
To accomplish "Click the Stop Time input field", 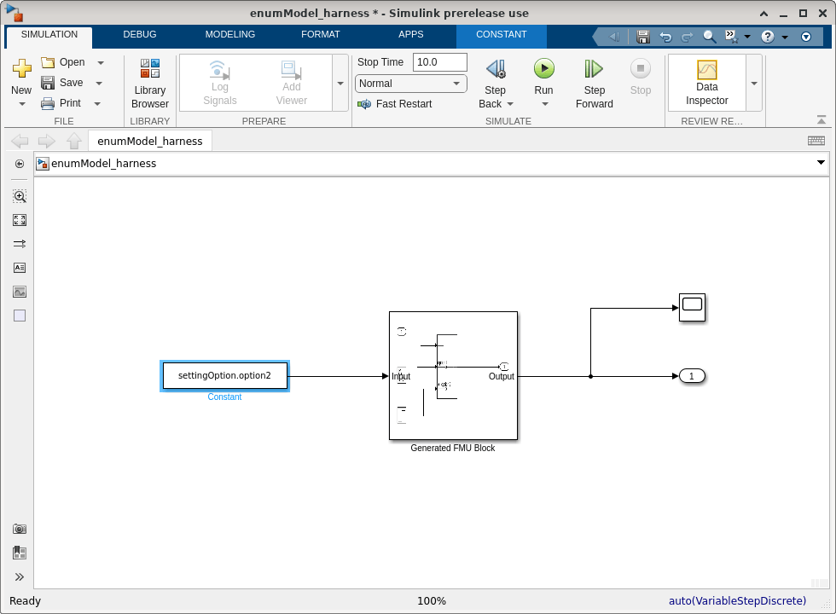I will (x=440, y=62).
